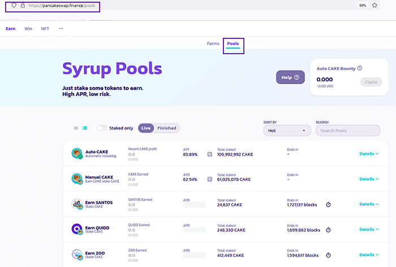Click the 105,992,992 CAKE total staked
Image resolution: width=396 pixels, height=267 pixels.
pyautogui.click(x=235, y=155)
